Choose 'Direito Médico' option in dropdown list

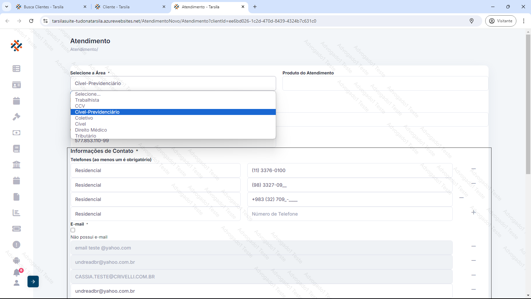tap(91, 130)
